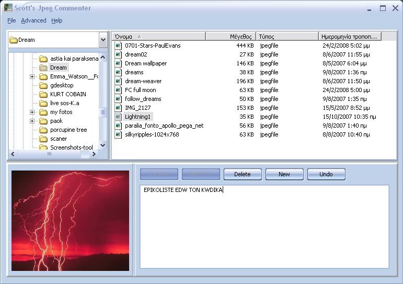Image resolution: width=403 pixels, height=284 pixels.
Task: Click the New comment button
Action: (x=284, y=174)
